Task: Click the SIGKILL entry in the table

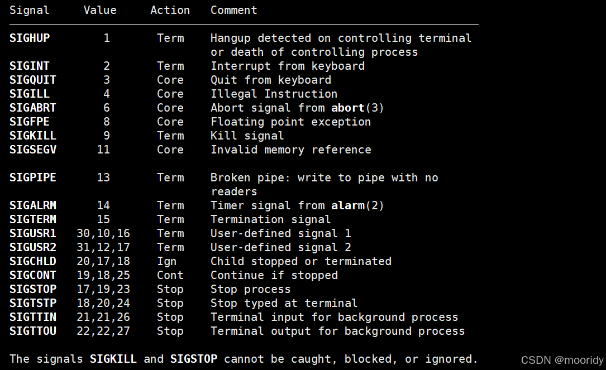Action: click(x=33, y=136)
